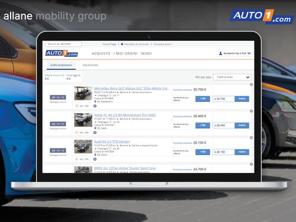Image resolution: width=296 pixels, height=222 pixels.
Task: Expand the Buongiorno user account menu
Action: click(235, 53)
